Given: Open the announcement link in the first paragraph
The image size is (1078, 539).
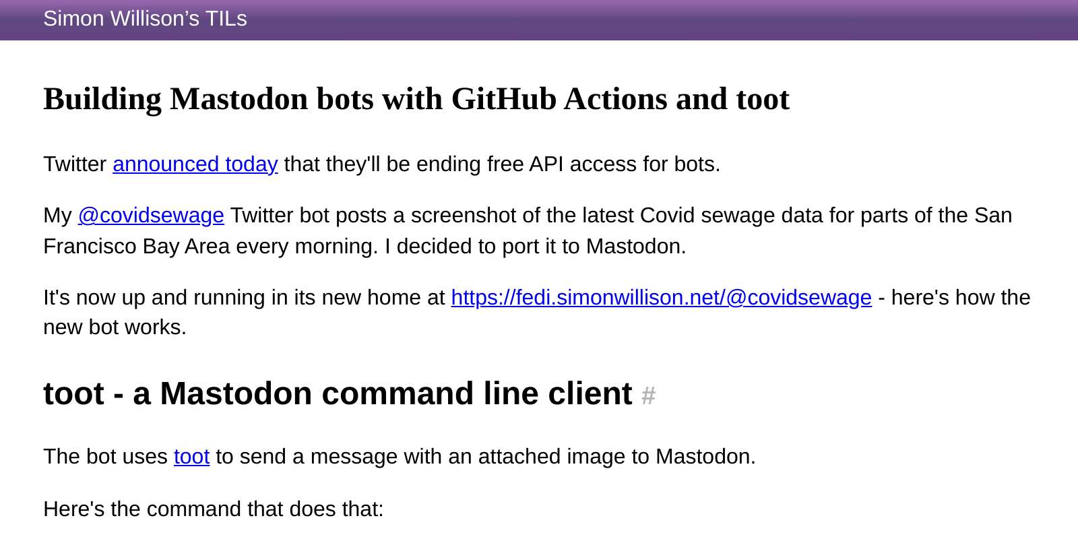Looking at the screenshot, I should 195,164.
